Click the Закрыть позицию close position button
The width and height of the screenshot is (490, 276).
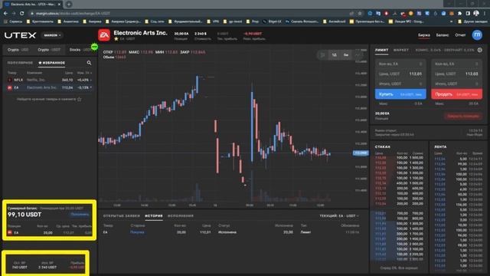coord(462,116)
